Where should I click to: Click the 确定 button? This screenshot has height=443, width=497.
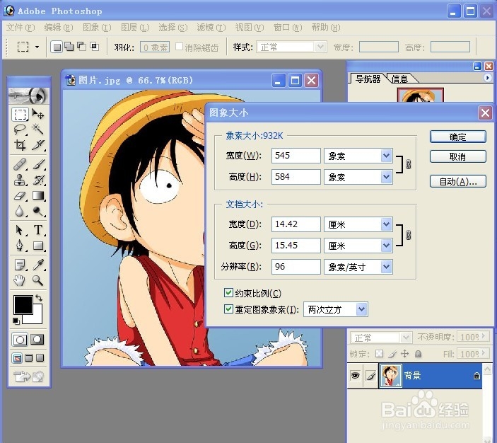click(x=457, y=137)
